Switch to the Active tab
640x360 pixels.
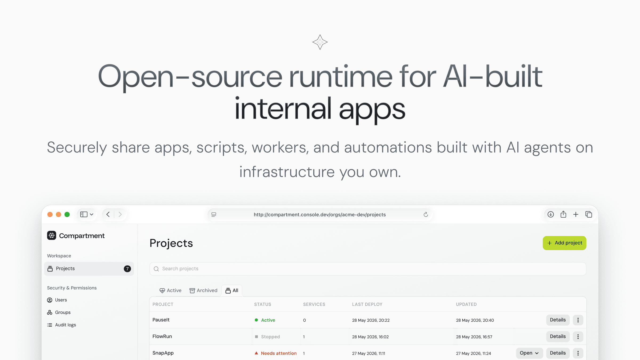pyautogui.click(x=170, y=290)
